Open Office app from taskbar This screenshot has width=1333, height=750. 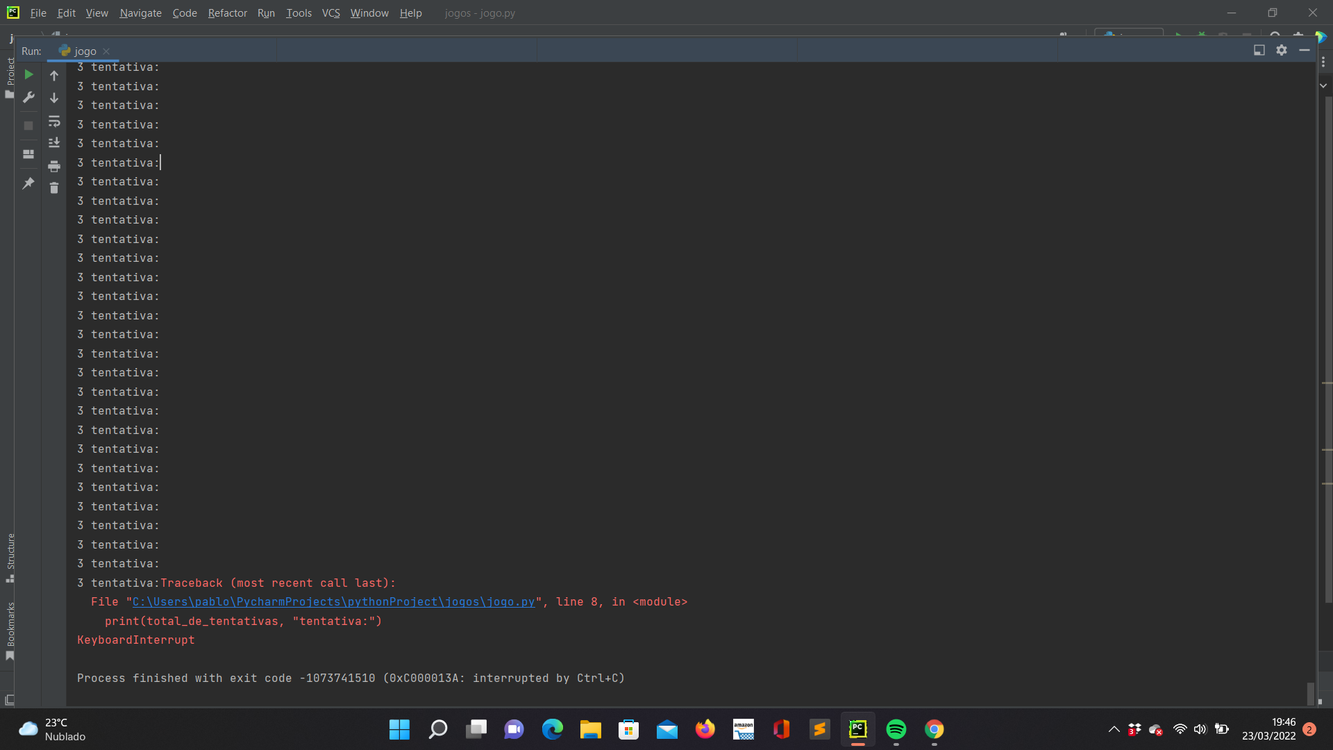click(x=782, y=729)
